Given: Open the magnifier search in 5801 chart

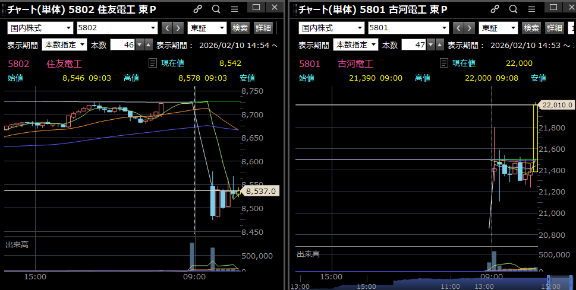Looking at the screenshot, I should (x=507, y=9).
